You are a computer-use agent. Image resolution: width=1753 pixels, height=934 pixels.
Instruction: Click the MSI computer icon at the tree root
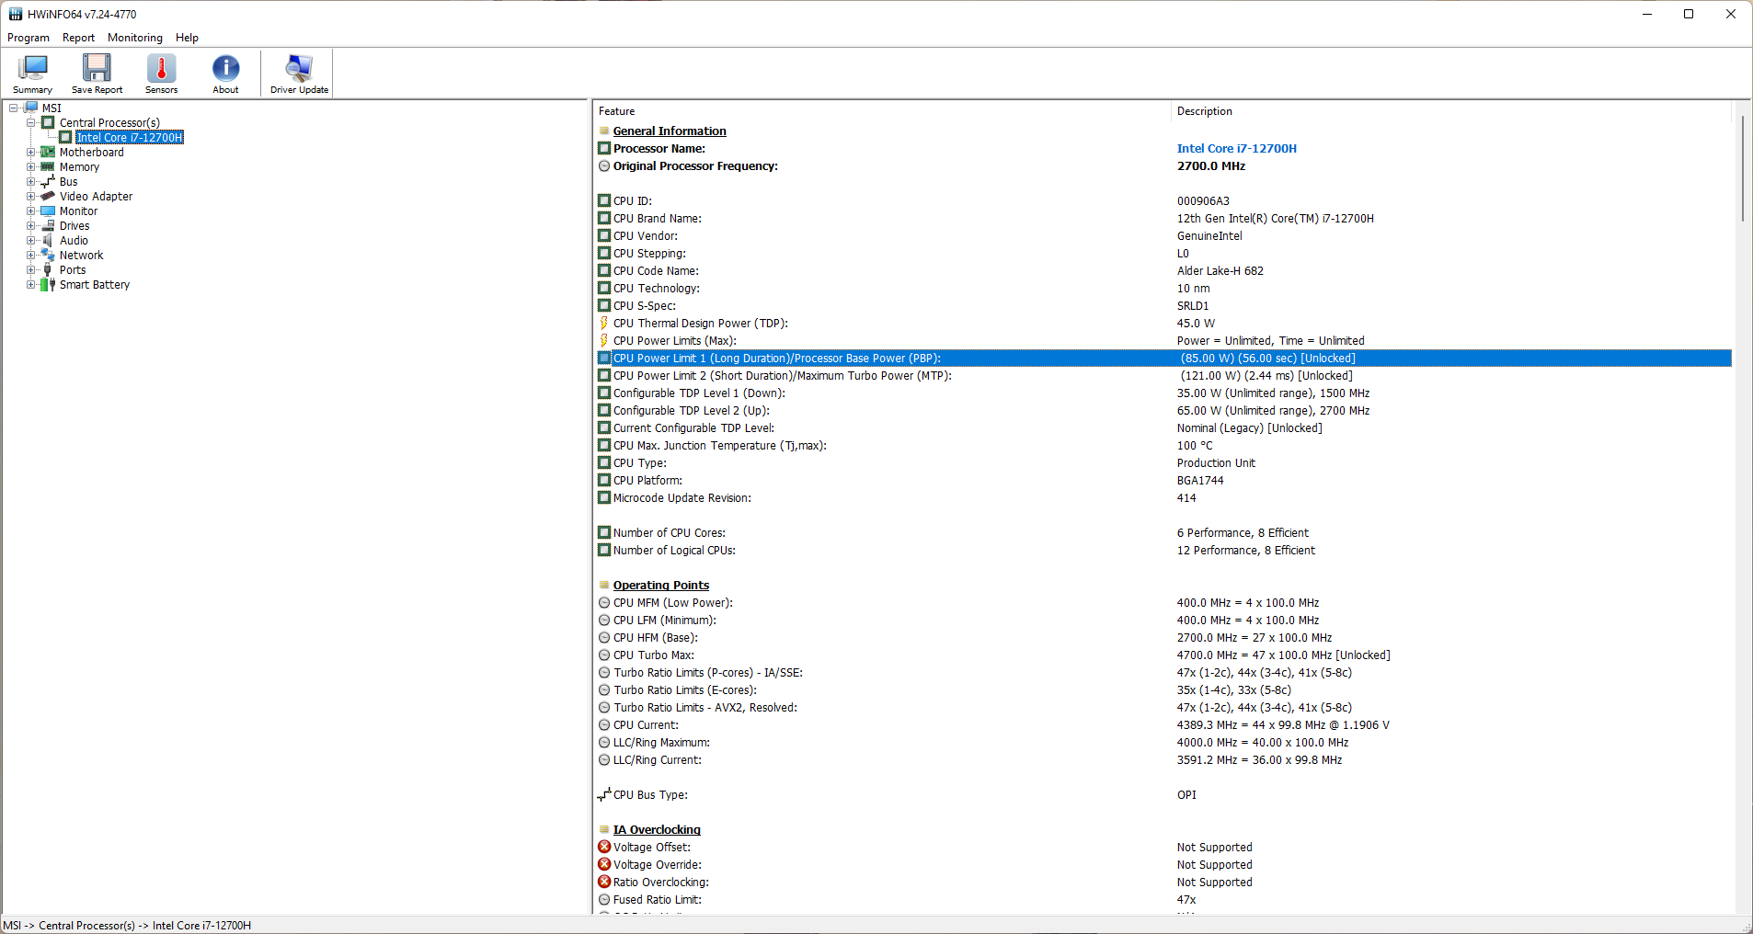(x=30, y=108)
